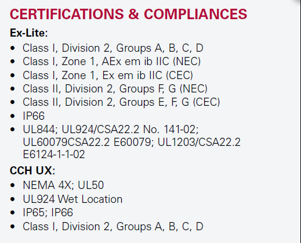Screen dimensions: 301x243
Task: Click the Ex em ib IIC (CEC) line
Action: pyautogui.click(x=108, y=75)
